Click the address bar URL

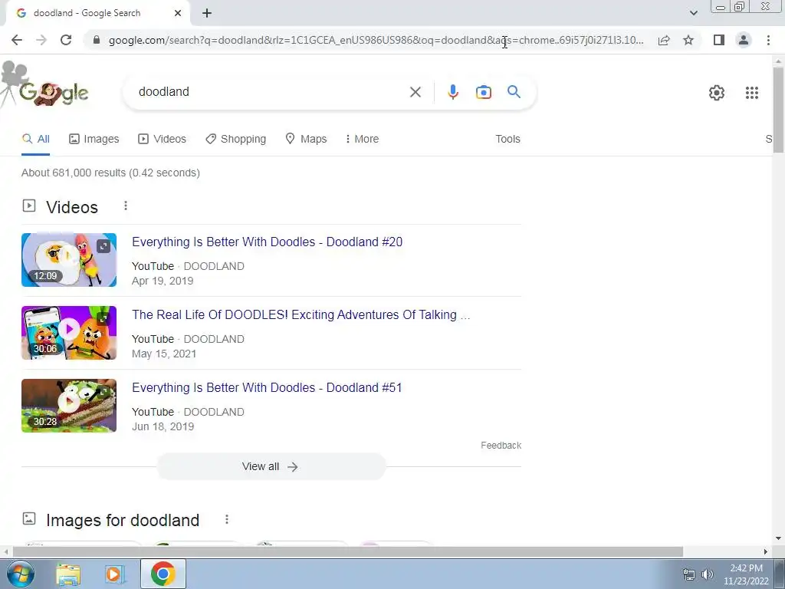pos(376,40)
